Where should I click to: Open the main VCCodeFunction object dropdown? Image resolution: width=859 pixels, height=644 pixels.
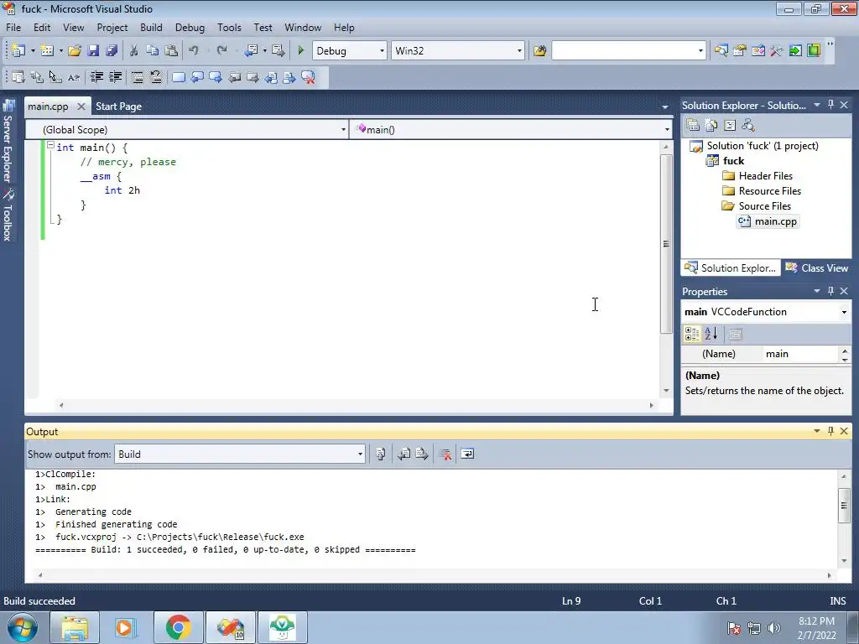[844, 312]
